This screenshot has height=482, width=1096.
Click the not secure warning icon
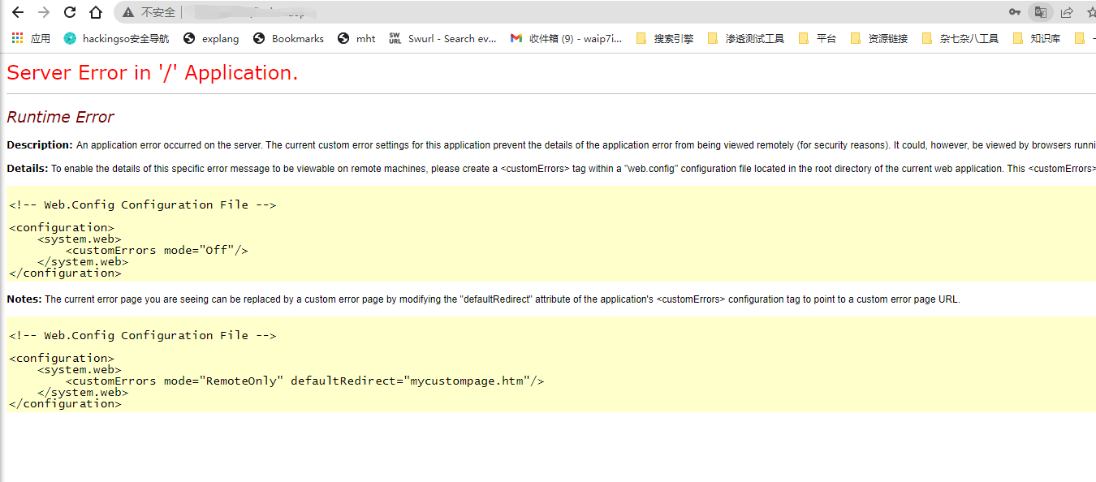coord(128,12)
